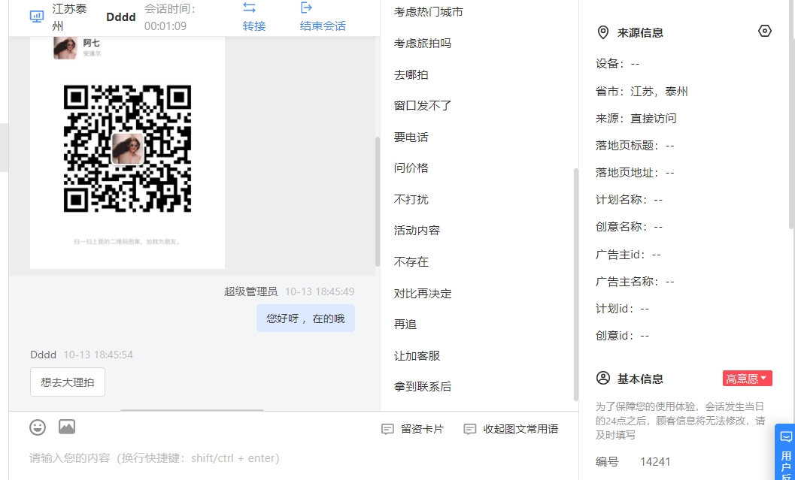The height and width of the screenshot is (480, 795).
Task: Click the chat history vertical scrollbar
Action: (x=378, y=201)
